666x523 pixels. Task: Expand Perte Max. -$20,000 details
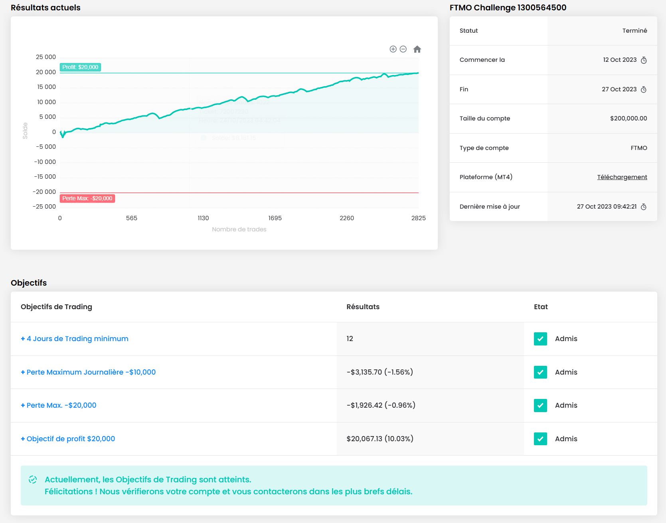(x=59, y=405)
